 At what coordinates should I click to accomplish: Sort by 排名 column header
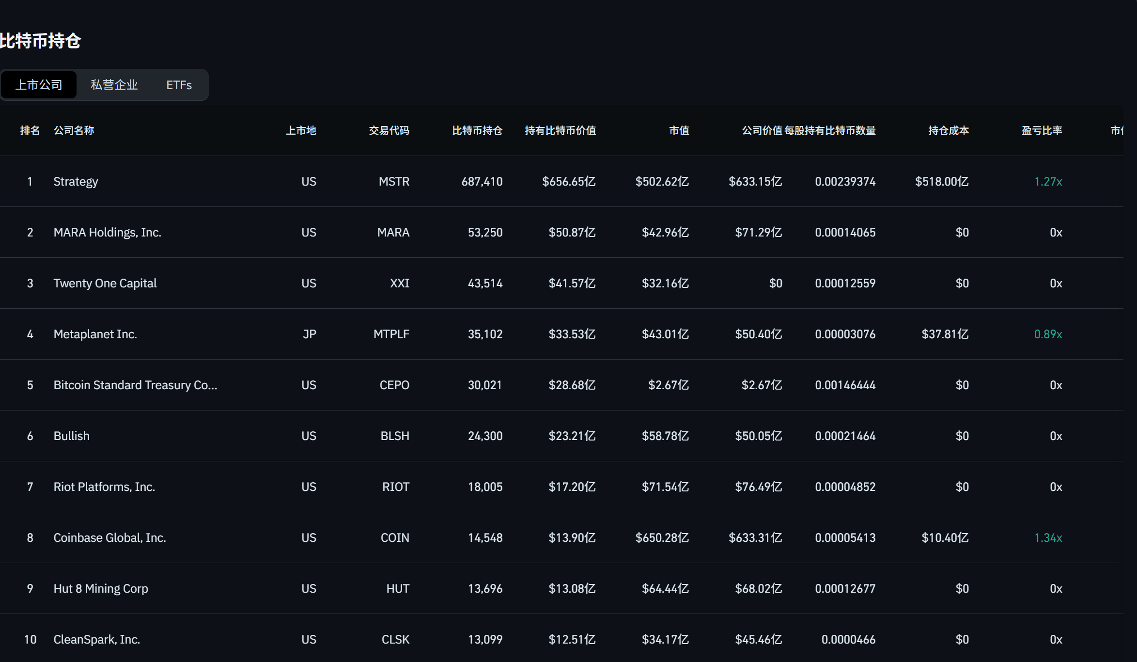tap(30, 130)
